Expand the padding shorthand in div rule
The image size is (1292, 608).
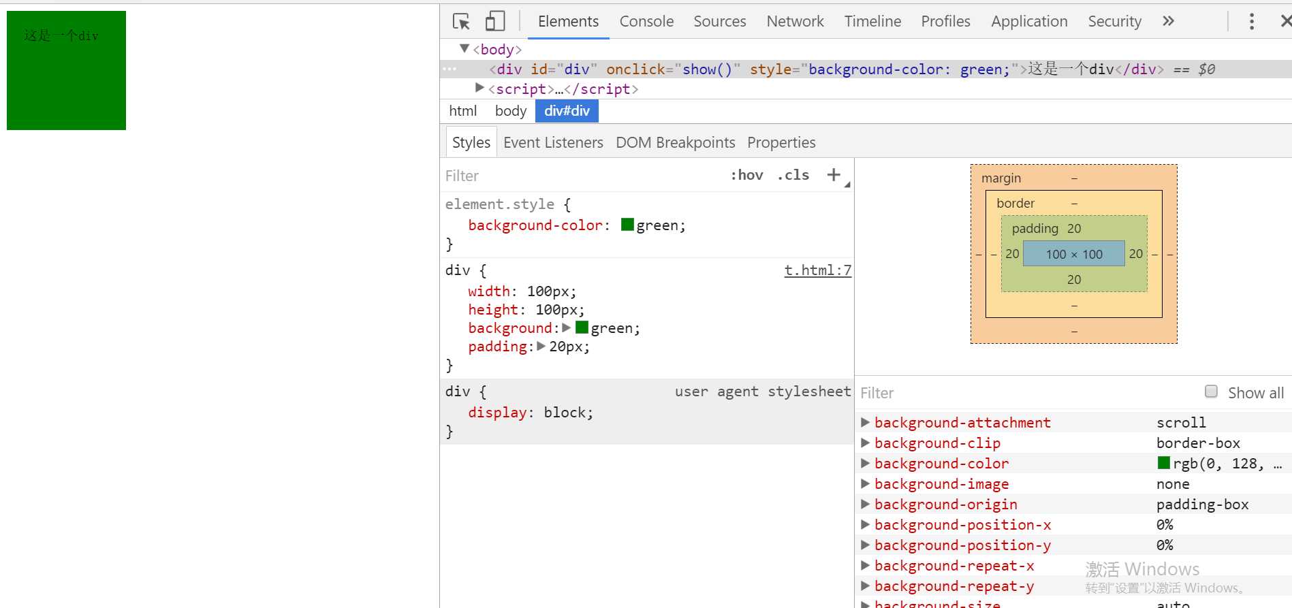(541, 346)
